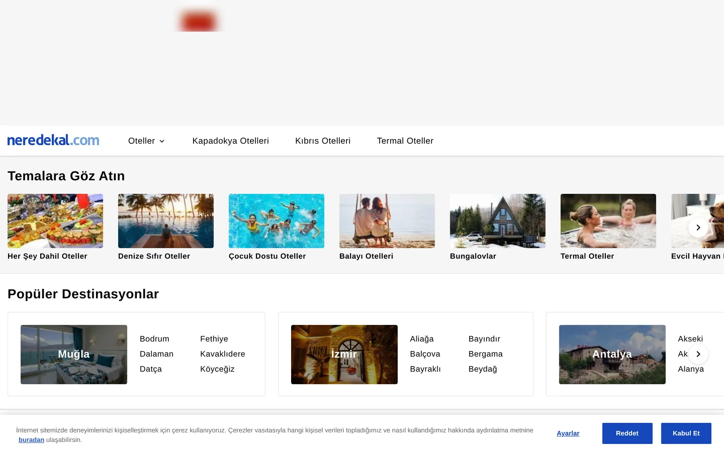Click the Çocuk Dostu Oteller caption
This screenshot has width=724, height=452.
pos(267,256)
